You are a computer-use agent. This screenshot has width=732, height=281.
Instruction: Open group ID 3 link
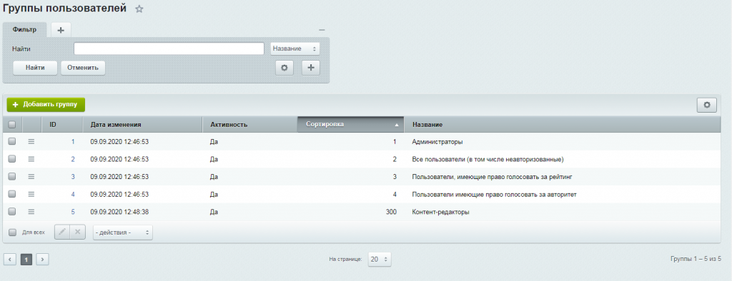point(73,177)
